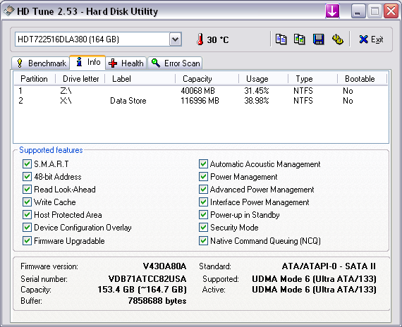Click the Drive letter column header

coord(81,79)
